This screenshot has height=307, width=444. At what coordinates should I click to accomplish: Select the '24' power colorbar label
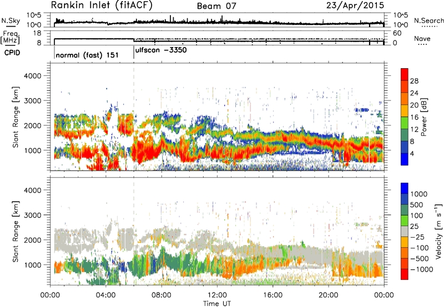[x=414, y=93]
